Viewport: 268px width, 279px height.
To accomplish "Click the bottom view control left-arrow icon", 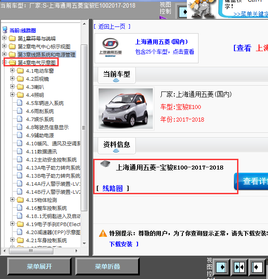I will pyautogui.click(x=257, y=267).
